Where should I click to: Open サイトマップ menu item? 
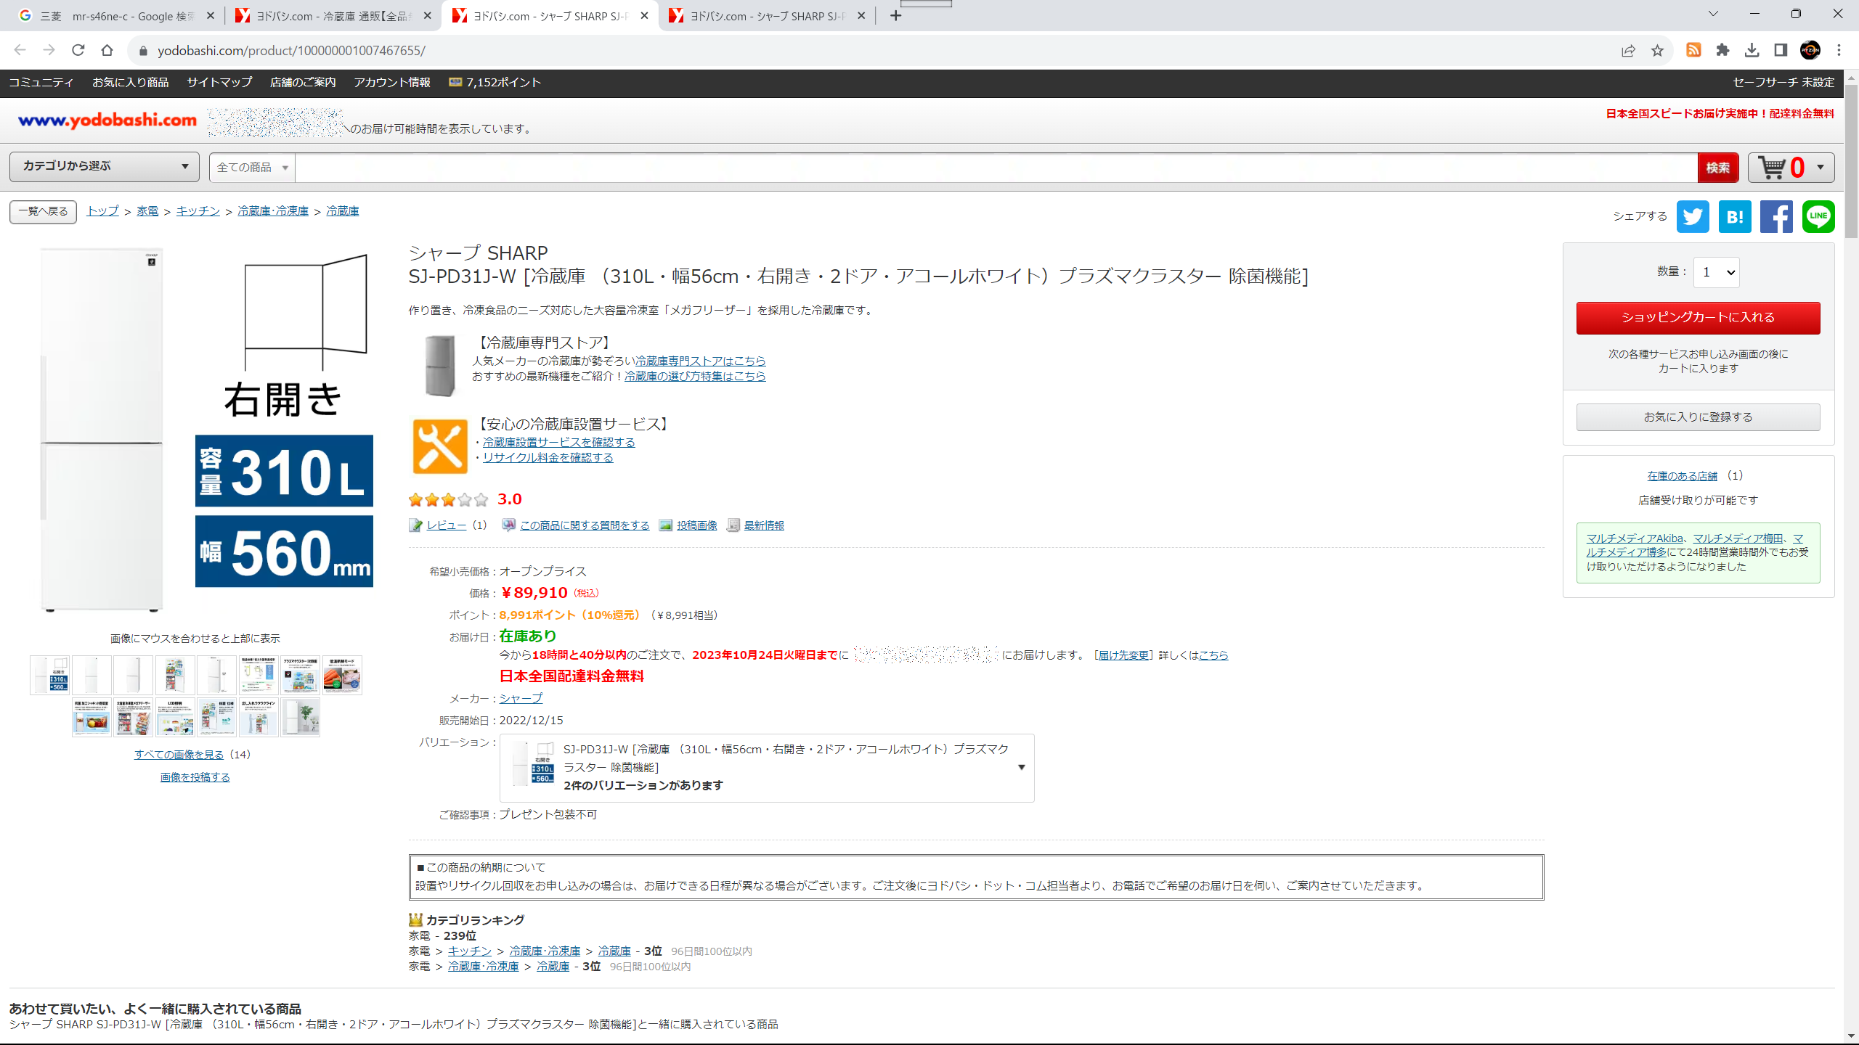pyautogui.click(x=219, y=83)
